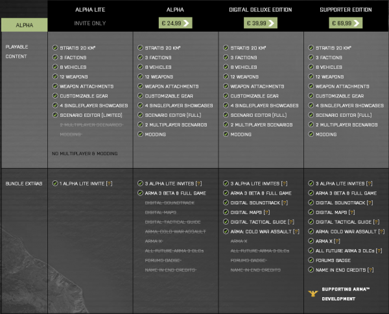The image size is (389, 314).
Task: Open the help [?] beside Alpha column's 3 Alpha Lite Invites
Action: [x=199, y=184]
